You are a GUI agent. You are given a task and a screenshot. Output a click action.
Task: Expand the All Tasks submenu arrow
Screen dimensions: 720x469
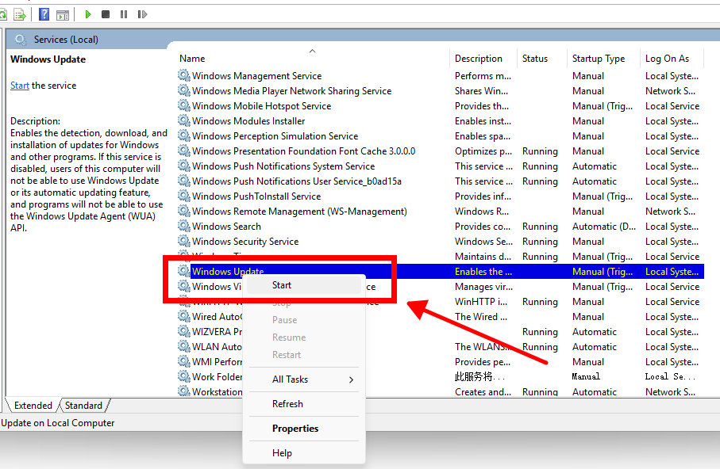click(351, 379)
